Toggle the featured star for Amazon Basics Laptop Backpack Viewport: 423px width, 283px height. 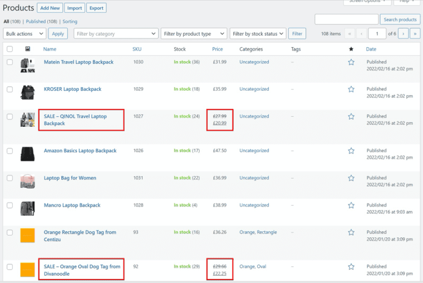tap(351, 151)
